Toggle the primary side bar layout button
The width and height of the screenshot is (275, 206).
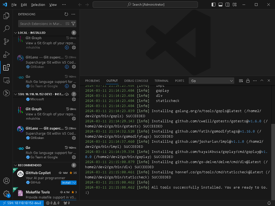click(x=214, y=5)
